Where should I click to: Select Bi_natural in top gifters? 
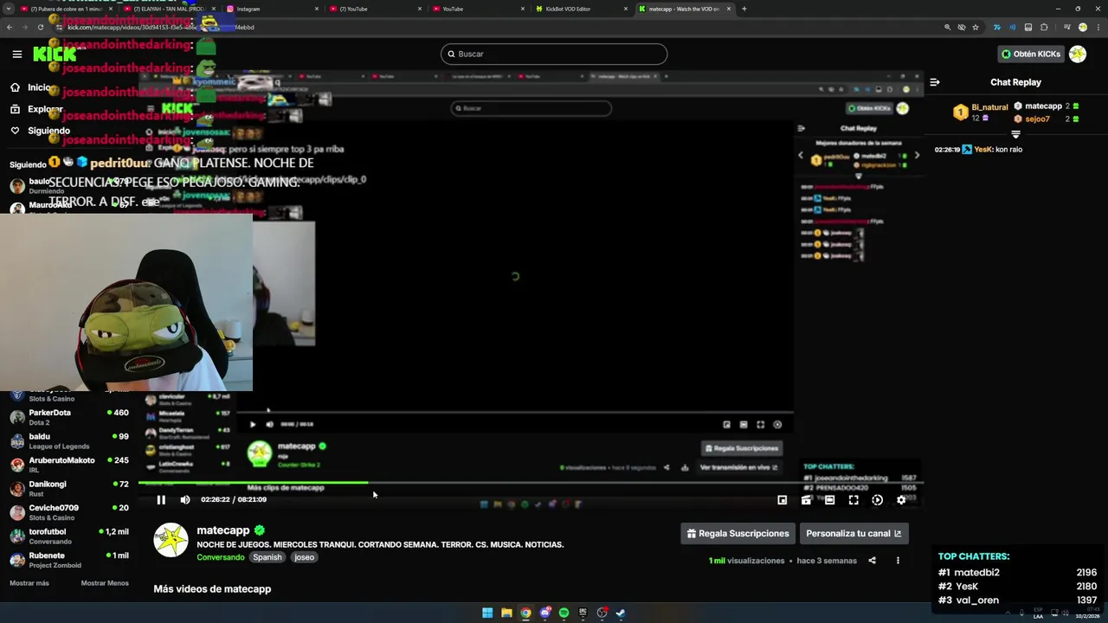click(989, 107)
